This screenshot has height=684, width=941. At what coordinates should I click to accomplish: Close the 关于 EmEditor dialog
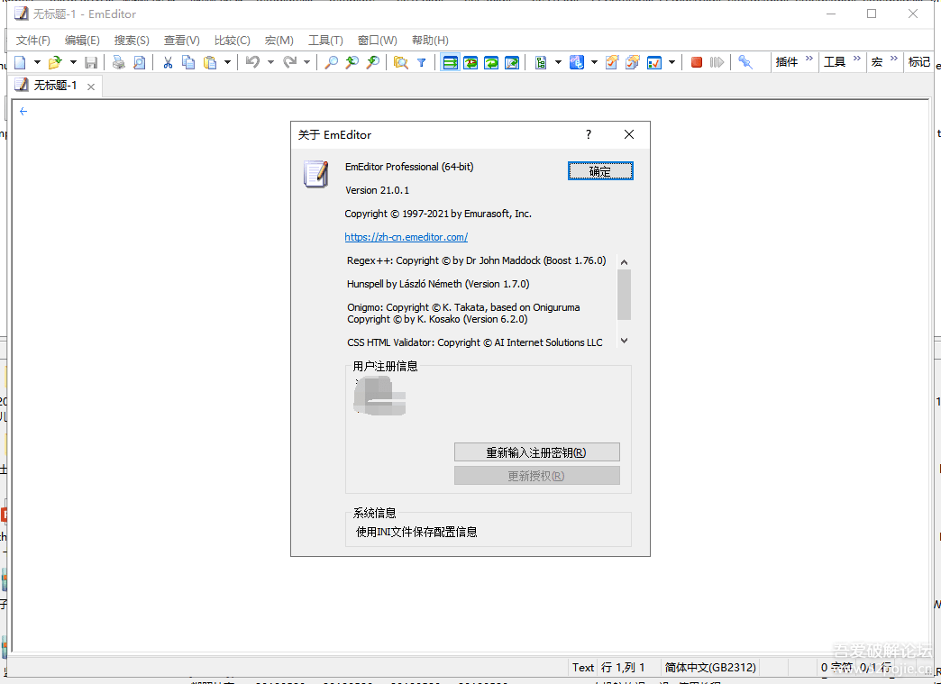629,134
